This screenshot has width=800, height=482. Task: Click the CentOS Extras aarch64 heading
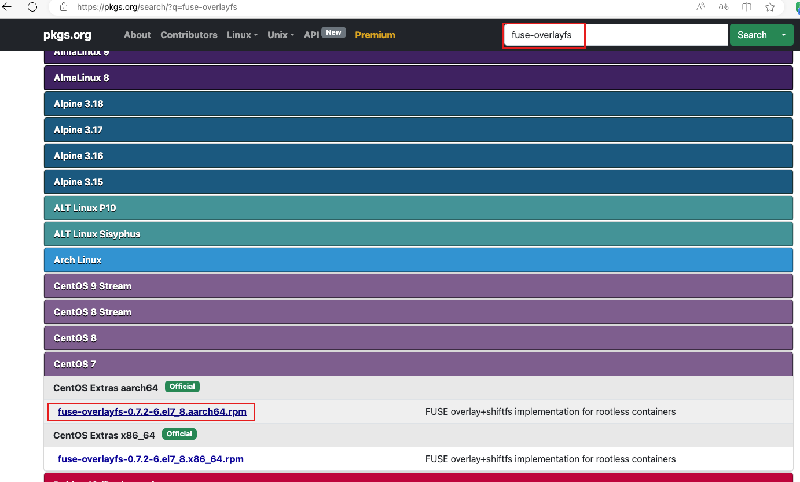105,388
